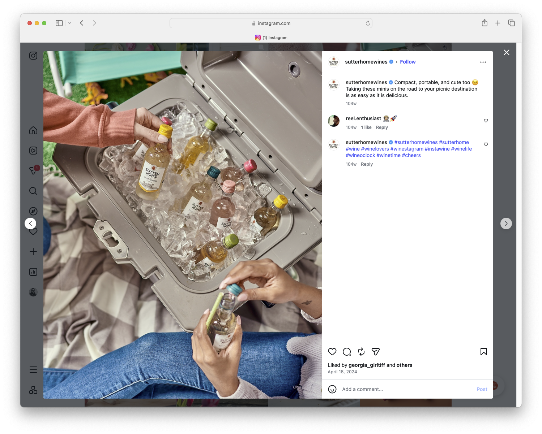Viewport: 542px width, 434px height.
Task: Select the Instagram tab in Safari
Action: [272, 38]
